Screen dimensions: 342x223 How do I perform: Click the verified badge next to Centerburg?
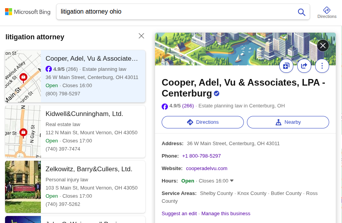217,93
